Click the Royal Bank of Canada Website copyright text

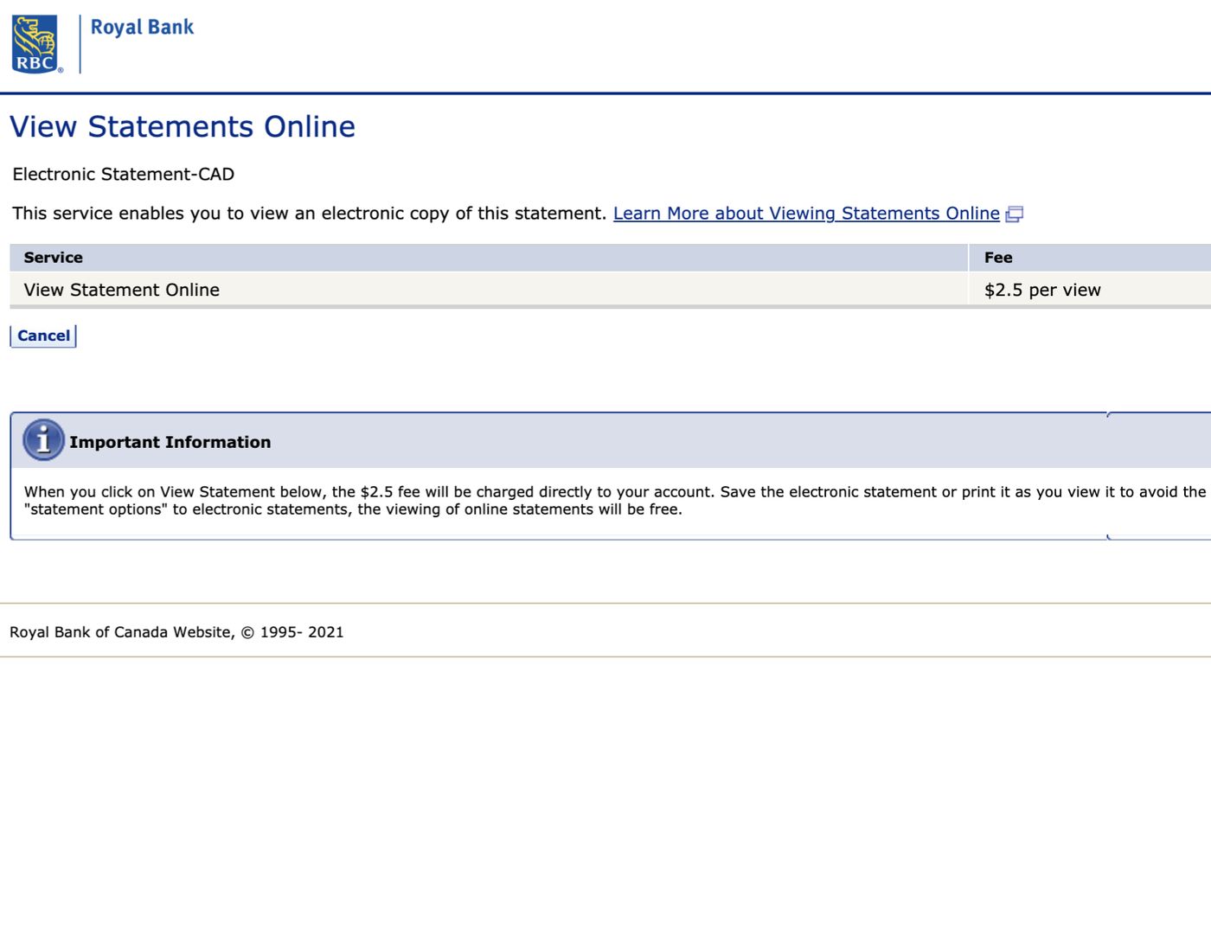point(176,632)
